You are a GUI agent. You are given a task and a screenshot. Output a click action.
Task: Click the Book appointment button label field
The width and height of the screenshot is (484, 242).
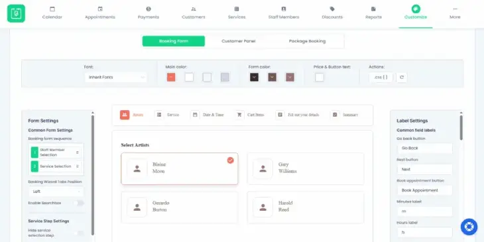click(x=424, y=190)
